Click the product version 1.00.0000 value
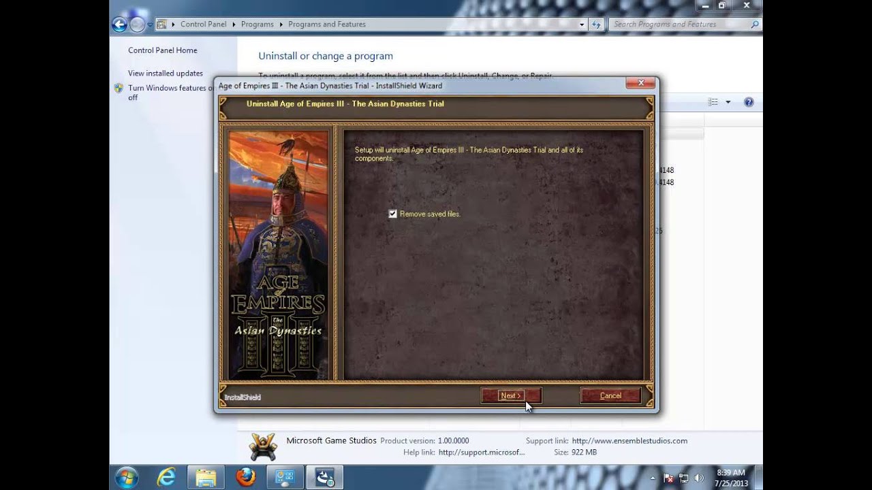 454,441
